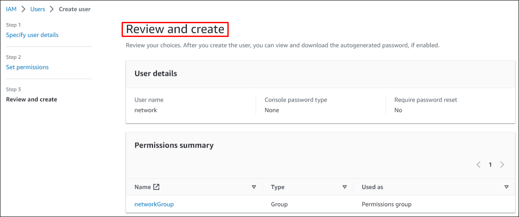Click the next page arrow in pagination
The height and width of the screenshot is (217, 519).
tap(502, 165)
